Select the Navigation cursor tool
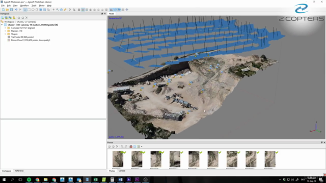326x183 pixels. [x=25, y=10]
